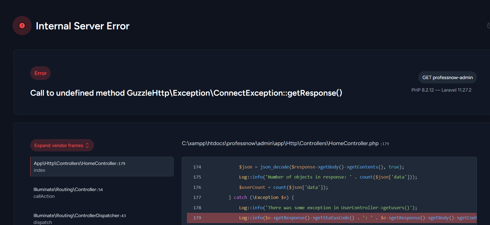Viewport: 490px width, 225px height.
Task: Click the HomeController.php file path
Action: tap(280, 143)
